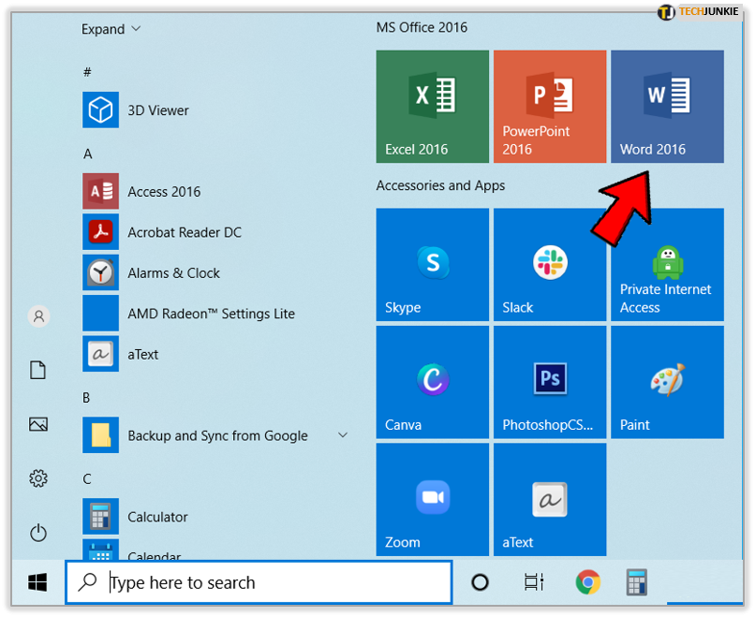Launch the PowerPoint 2016 tile
Viewport: 755px width, 617px height.
[550, 107]
